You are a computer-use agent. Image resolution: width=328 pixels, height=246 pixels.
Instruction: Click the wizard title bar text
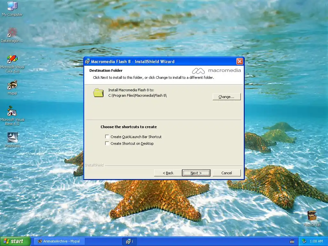pyautogui.click(x=133, y=61)
